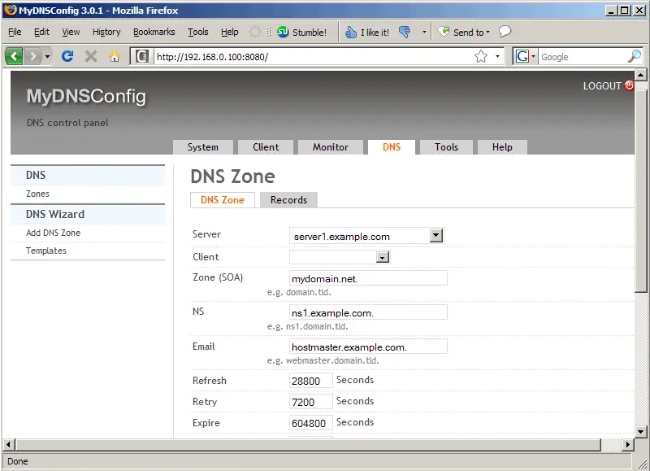Open the search engine selector dropdown
The width and height of the screenshot is (650, 471).
click(x=534, y=56)
